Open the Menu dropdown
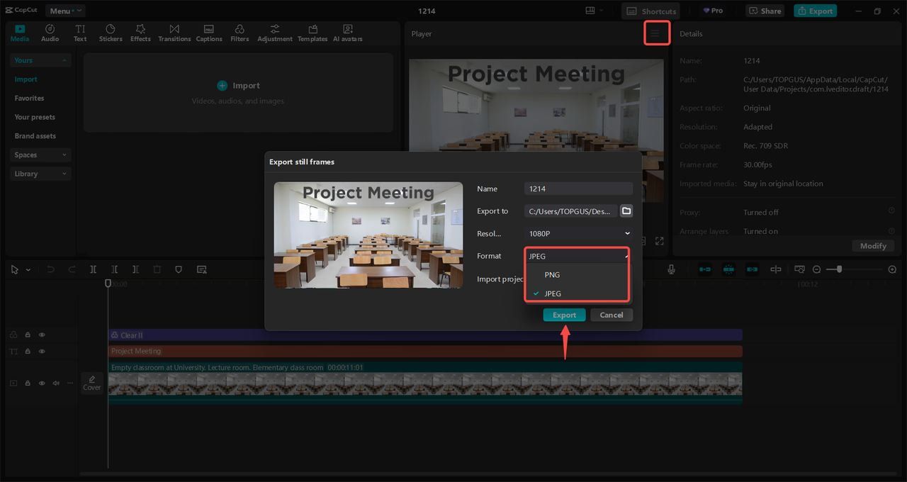The width and height of the screenshot is (907, 482). pos(65,11)
